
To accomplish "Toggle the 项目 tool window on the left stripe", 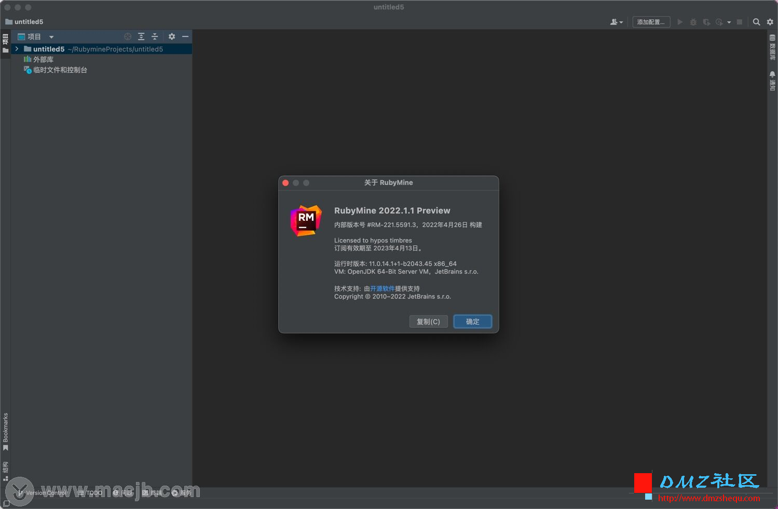I will [x=5, y=44].
